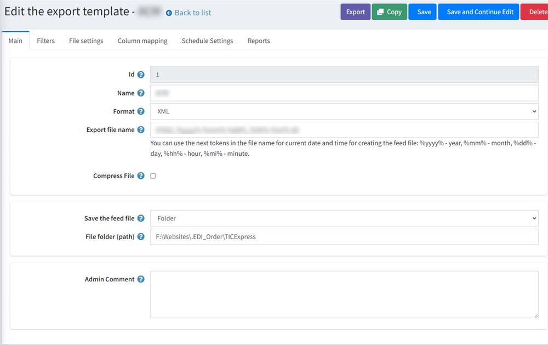View the Reports tab

click(x=259, y=41)
